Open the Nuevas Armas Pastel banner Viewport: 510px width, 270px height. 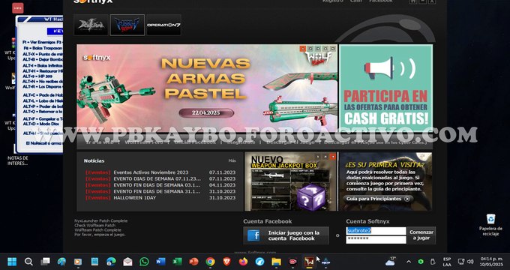[x=207, y=88]
